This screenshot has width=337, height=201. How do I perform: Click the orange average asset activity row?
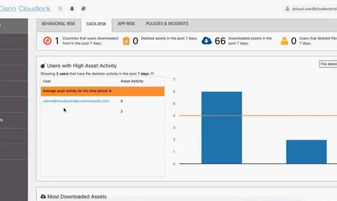(x=103, y=91)
